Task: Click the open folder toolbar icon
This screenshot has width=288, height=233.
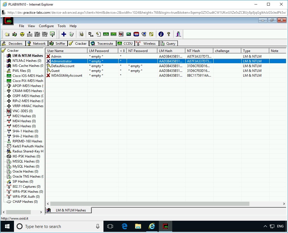Action: (7, 34)
